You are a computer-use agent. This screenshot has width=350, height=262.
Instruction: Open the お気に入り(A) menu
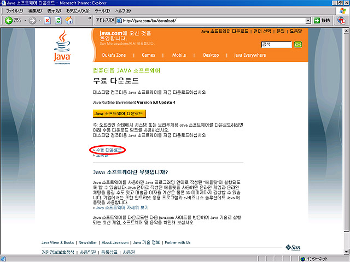coord(78,11)
